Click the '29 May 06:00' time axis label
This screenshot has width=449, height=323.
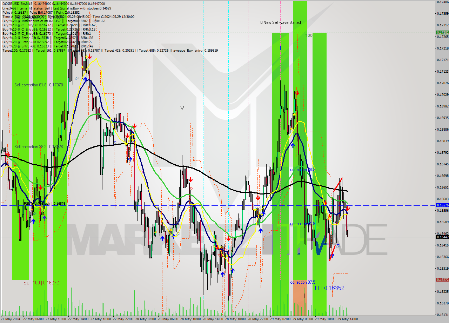tap(303, 319)
